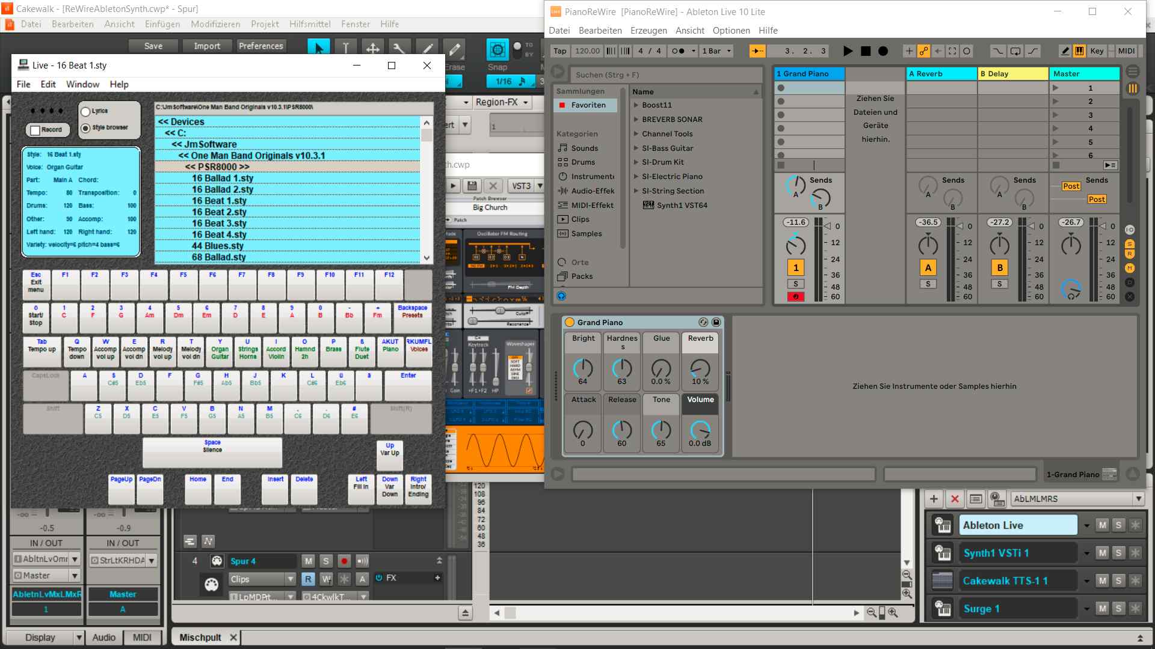Open the Erzeugen menu in Ableton Live
Screen dimensions: 1155x649
click(648, 31)
